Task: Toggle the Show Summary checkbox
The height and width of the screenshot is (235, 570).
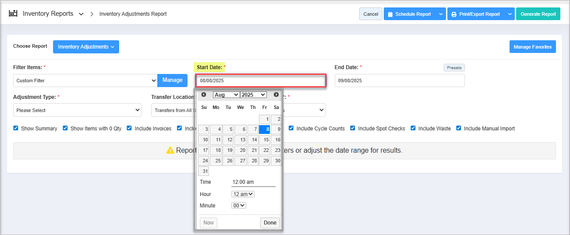Action: click(x=16, y=128)
